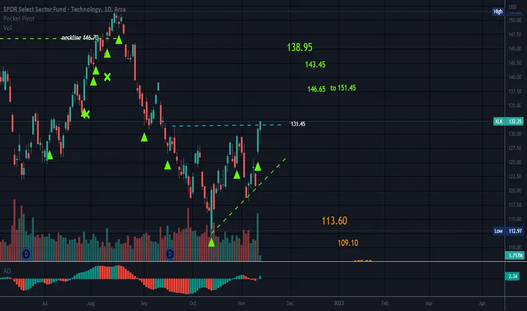Click the 120.00 price axis label
527x311 pixels.
(515, 191)
